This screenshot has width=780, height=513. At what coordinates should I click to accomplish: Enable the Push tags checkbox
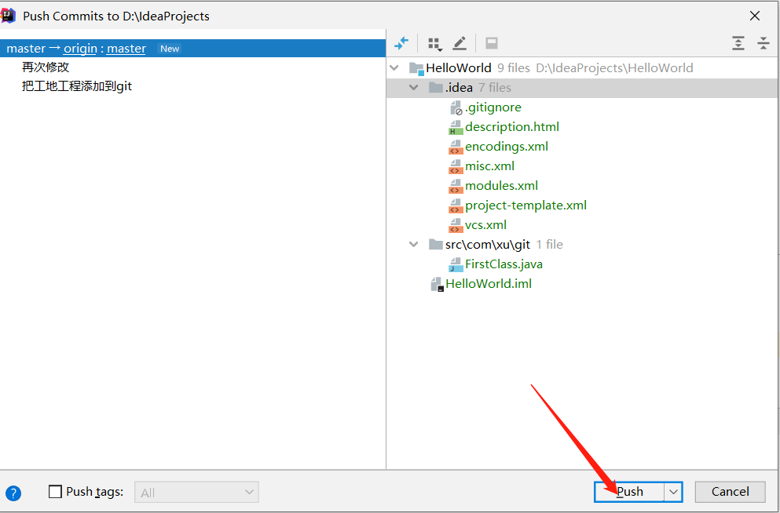pyautogui.click(x=55, y=492)
